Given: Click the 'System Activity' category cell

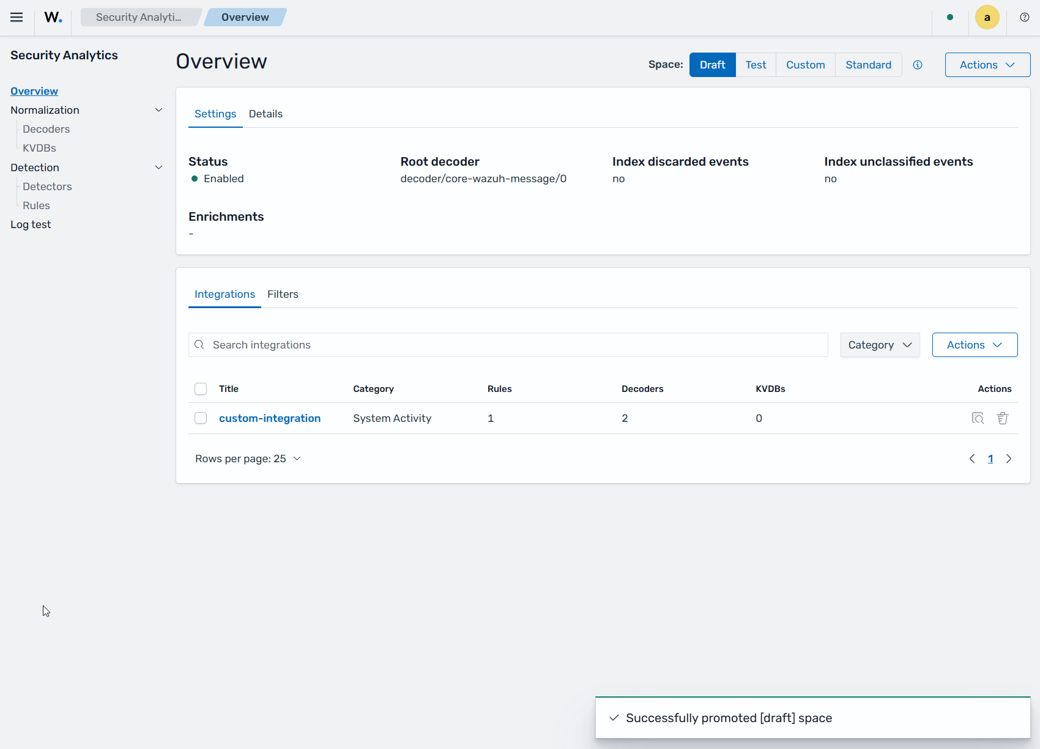Looking at the screenshot, I should (x=392, y=418).
